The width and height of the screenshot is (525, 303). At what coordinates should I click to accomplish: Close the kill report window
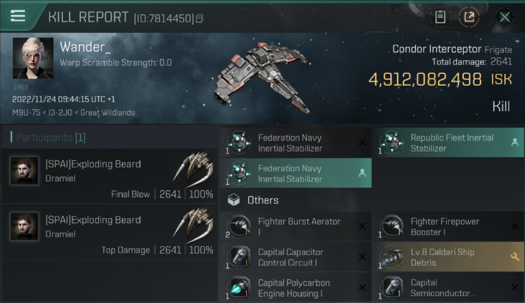(x=504, y=17)
